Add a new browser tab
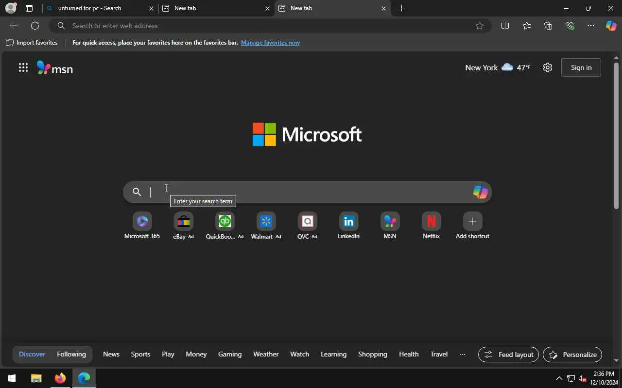 click(x=401, y=8)
